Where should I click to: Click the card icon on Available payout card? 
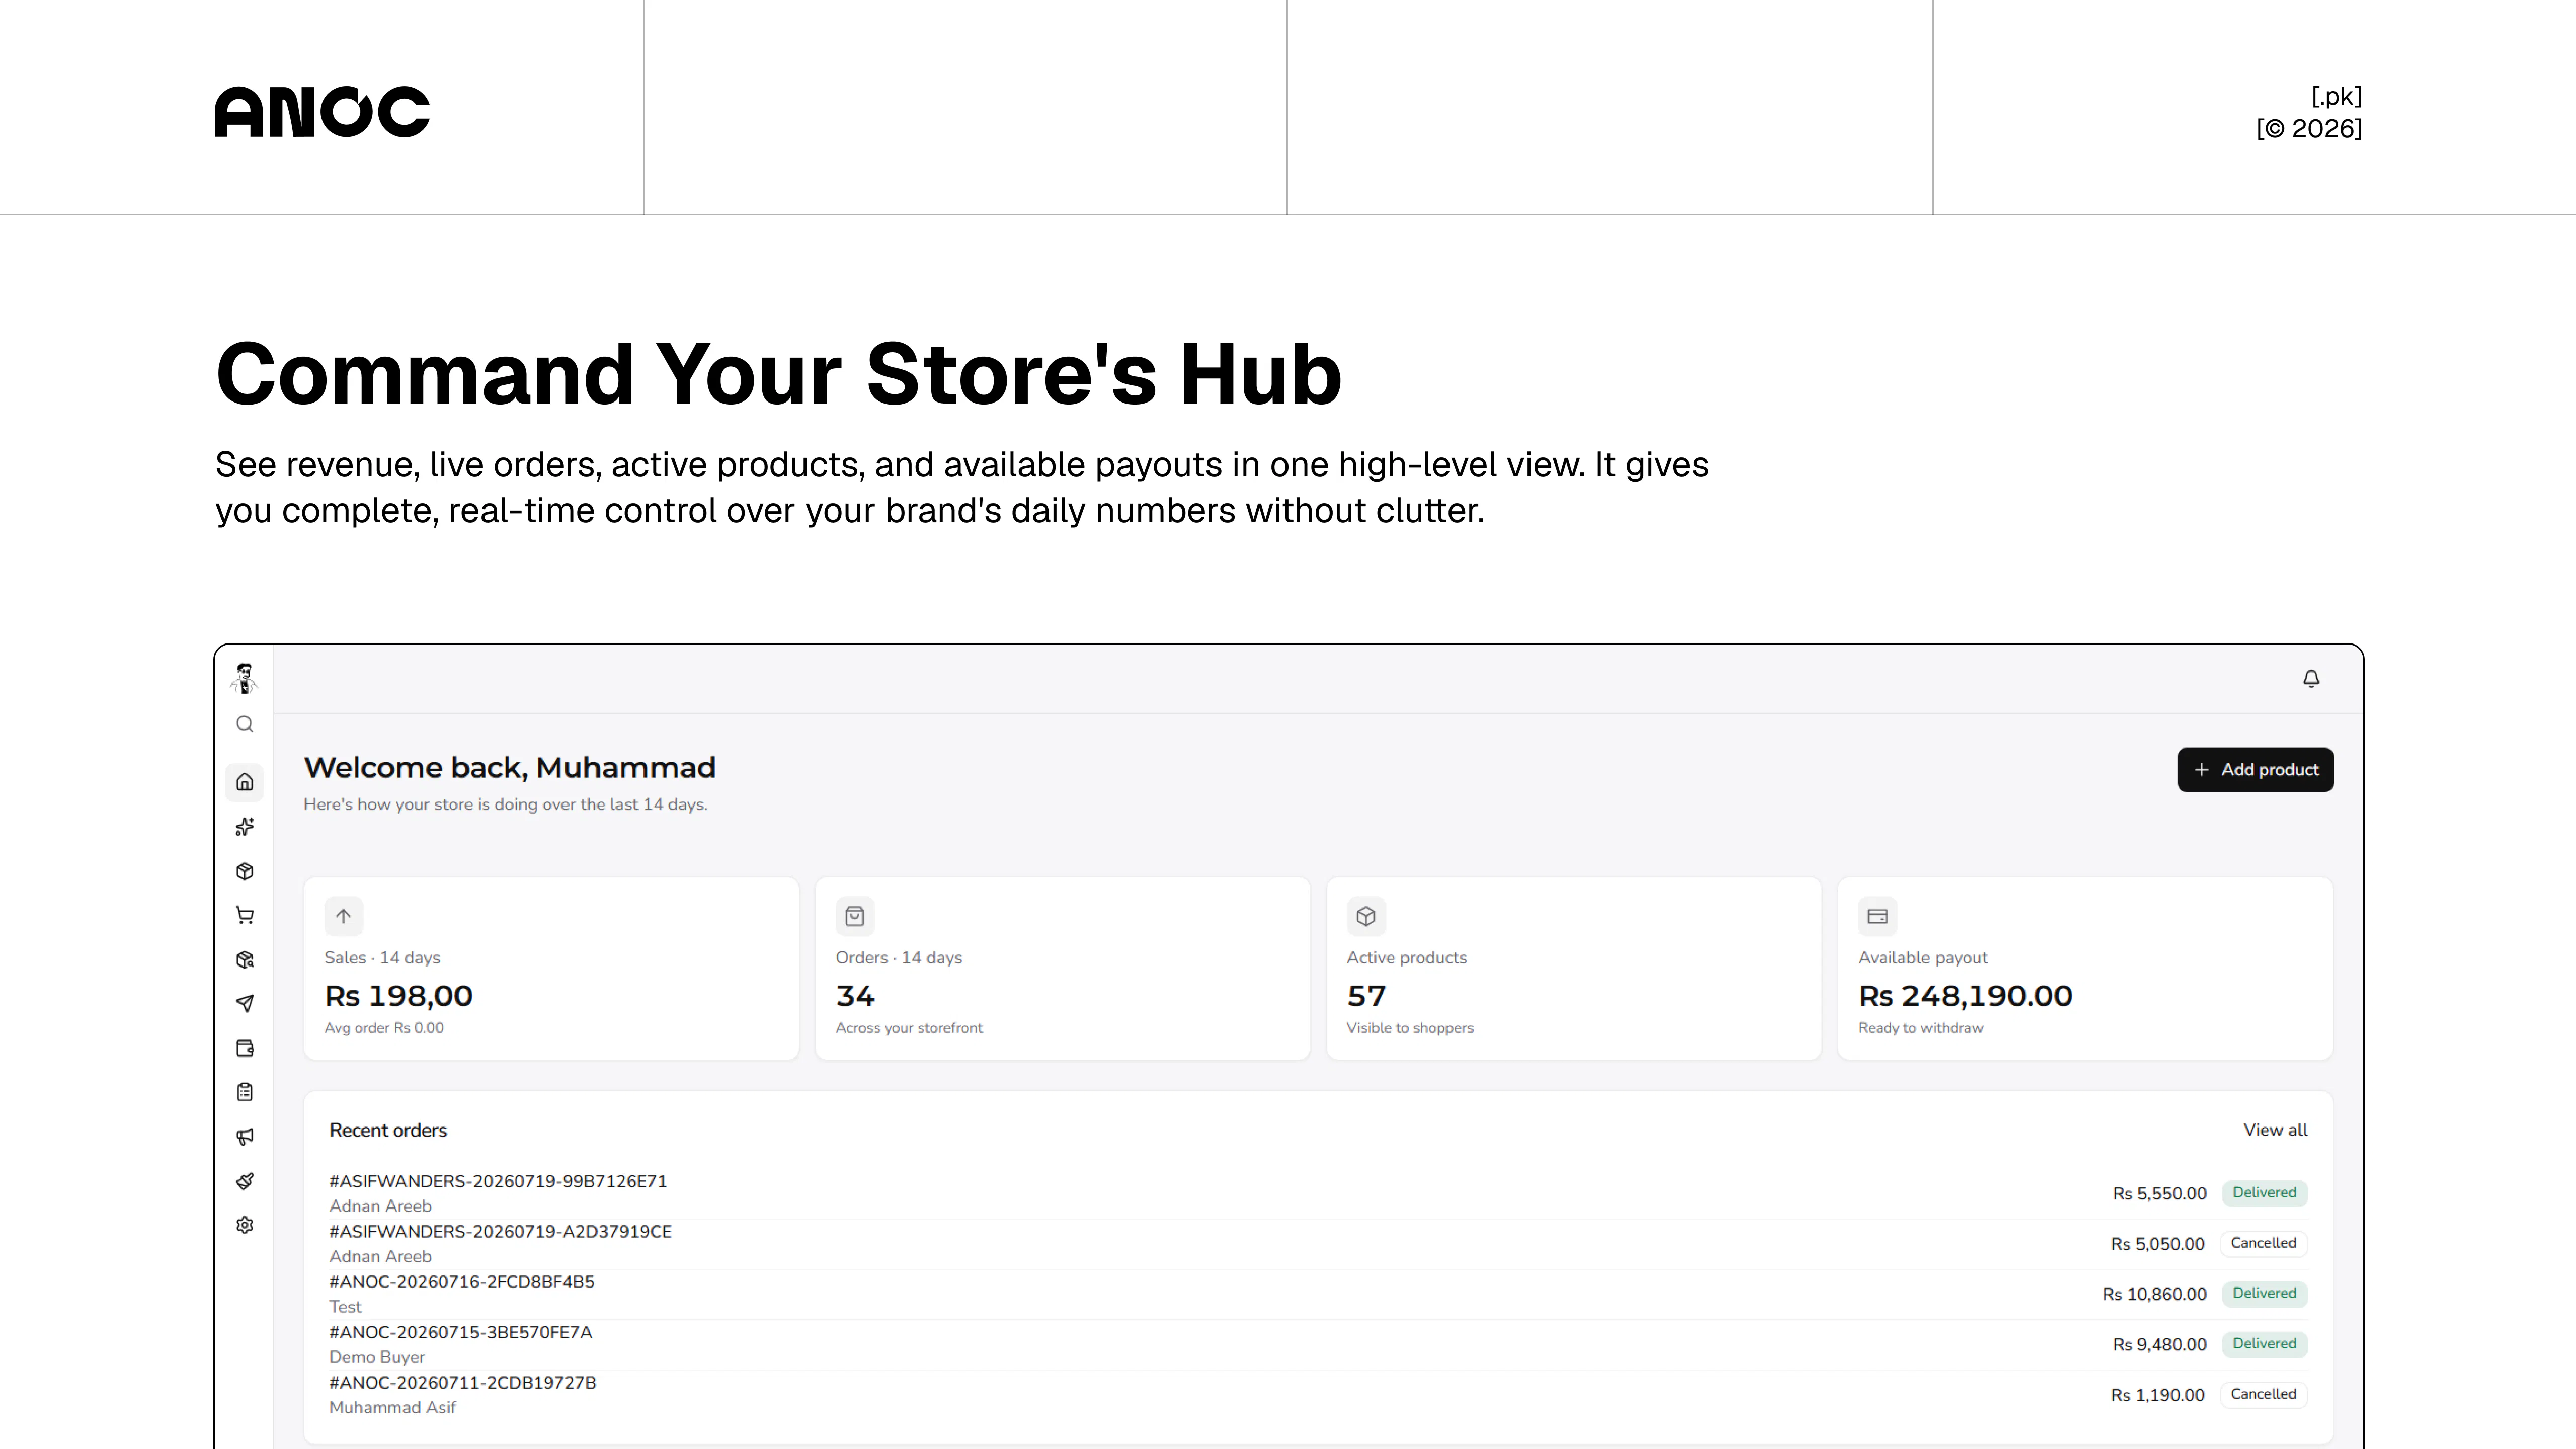coord(1877,916)
